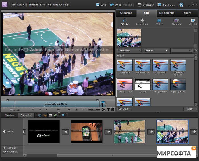The width and height of the screenshot is (199, 161).
Task: Step back one frame
Action: point(47,109)
